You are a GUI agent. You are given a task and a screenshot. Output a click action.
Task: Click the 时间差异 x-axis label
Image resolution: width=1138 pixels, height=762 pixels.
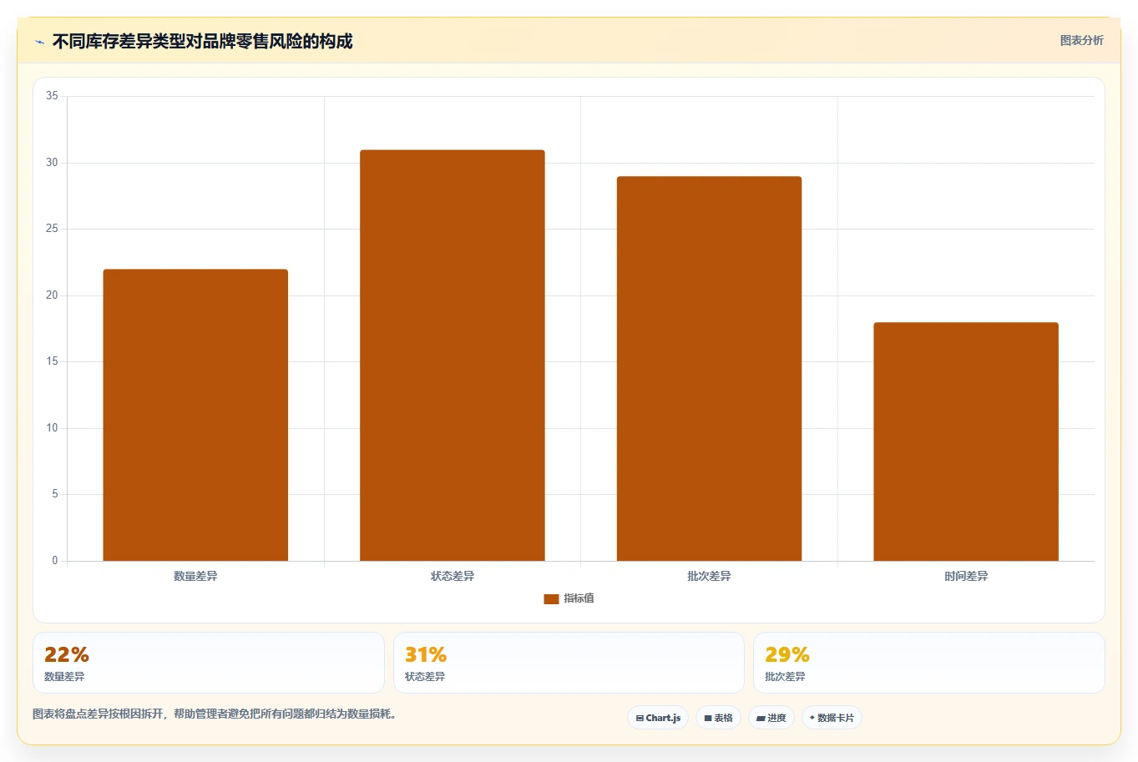(x=966, y=576)
